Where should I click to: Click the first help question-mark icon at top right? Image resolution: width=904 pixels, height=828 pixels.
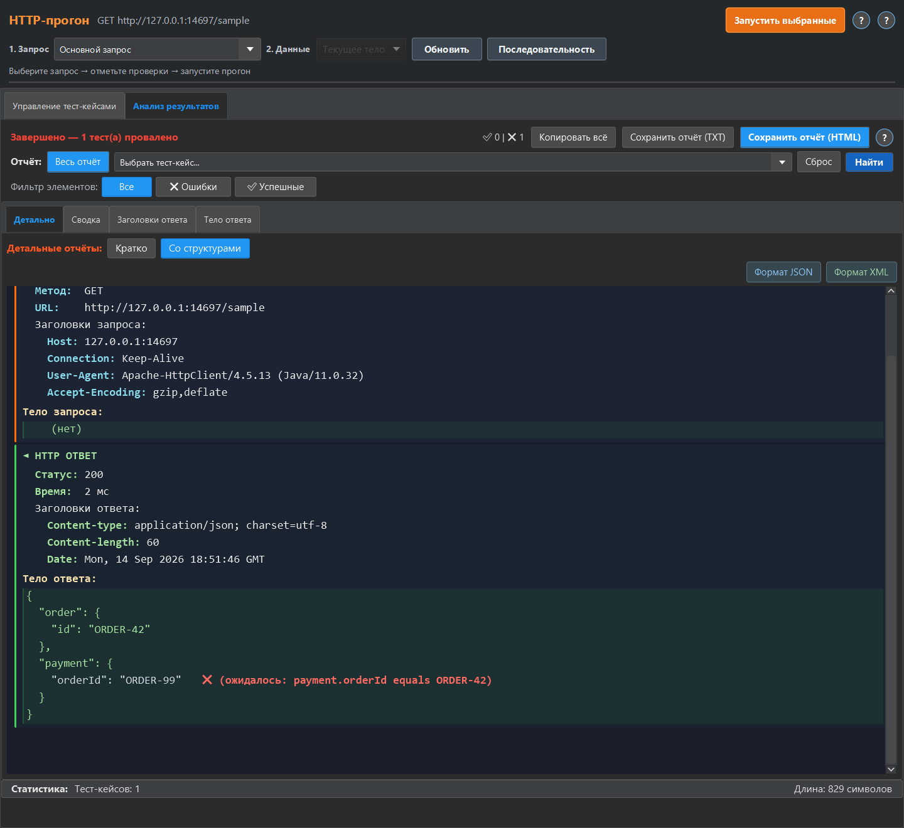click(x=861, y=20)
